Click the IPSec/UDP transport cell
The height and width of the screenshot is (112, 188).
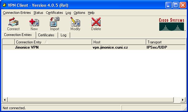click(x=157, y=47)
